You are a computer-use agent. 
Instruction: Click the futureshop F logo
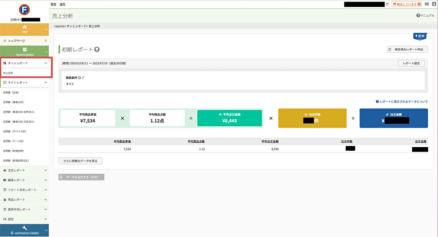[x=24, y=9]
